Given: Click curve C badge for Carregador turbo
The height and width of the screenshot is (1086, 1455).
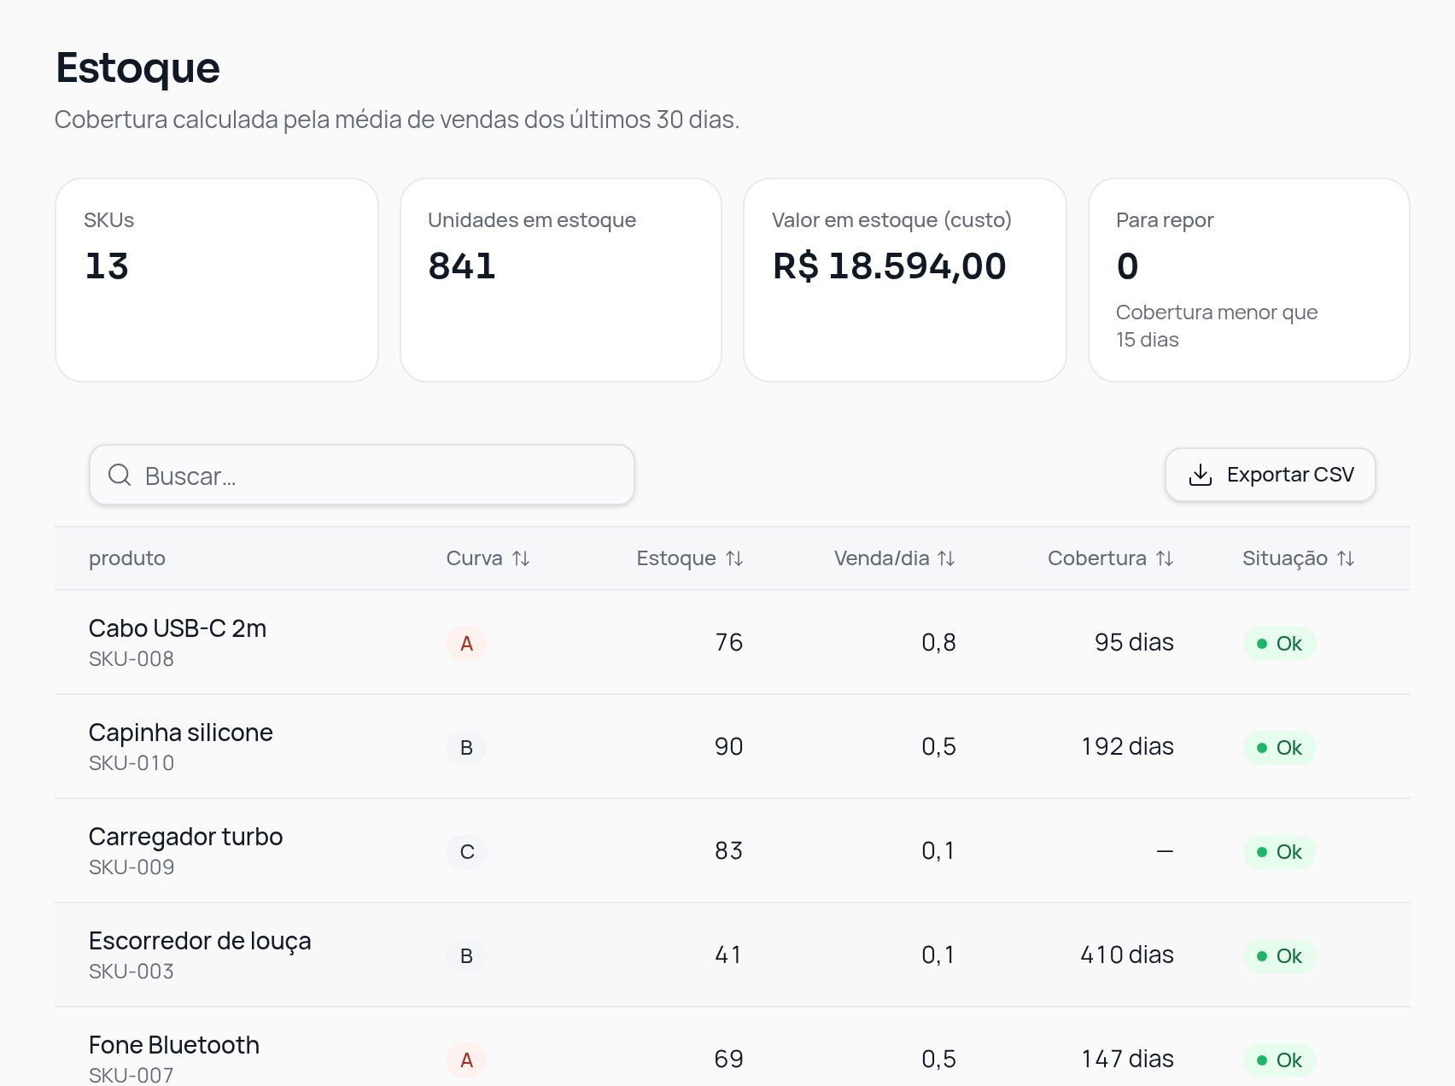Looking at the screenshot, I should coord(467,851).
